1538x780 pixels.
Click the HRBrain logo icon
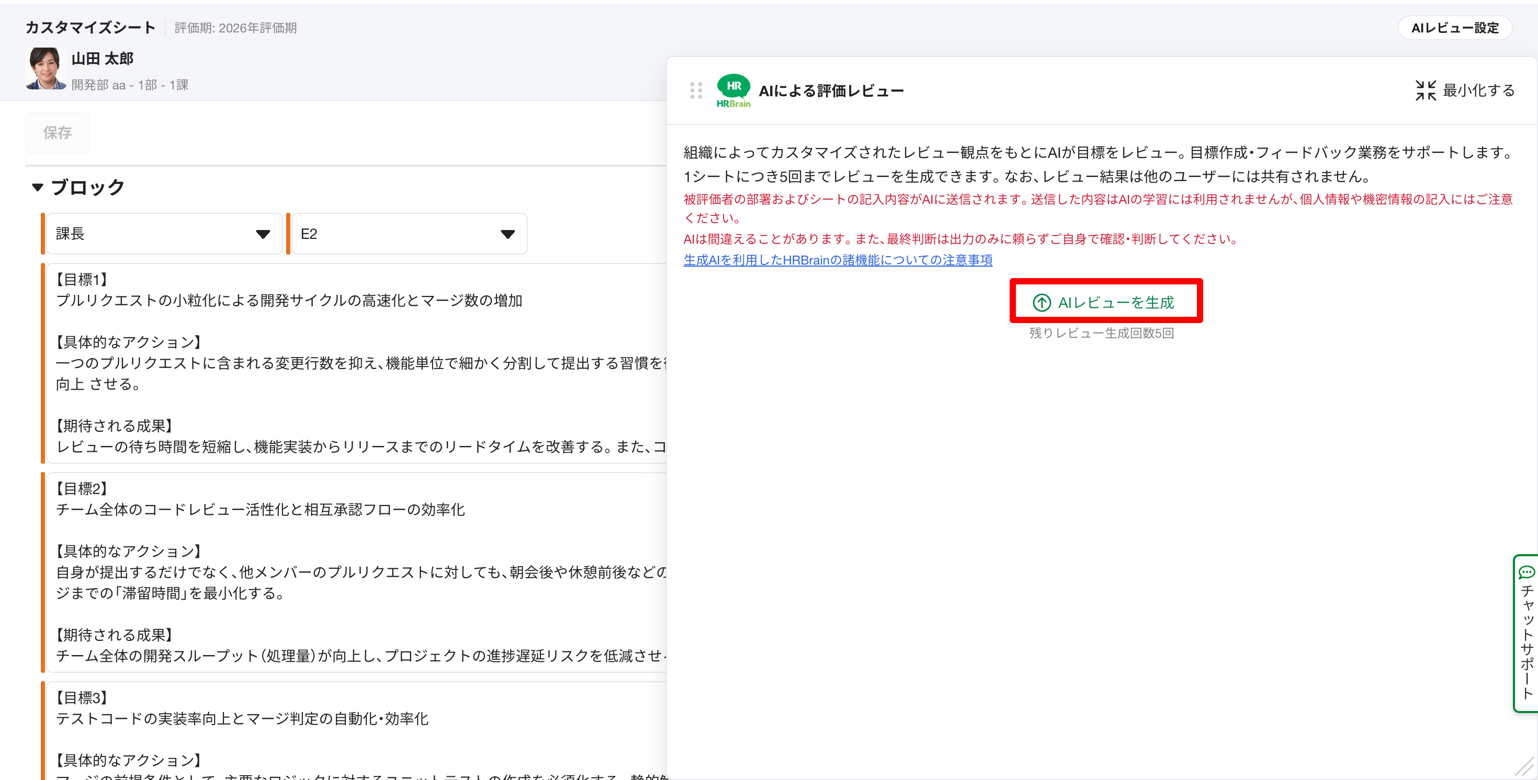pyautogui.click(x=733, y=91)
